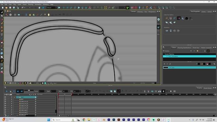This screenshot has height=122, width=217.
Task: Collapse the Palettes section triangle
Action: 163,51
